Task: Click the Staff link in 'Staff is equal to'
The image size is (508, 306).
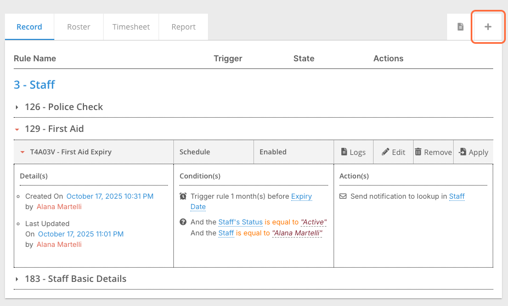Action: pyautogui.click(x=226, y=233)
